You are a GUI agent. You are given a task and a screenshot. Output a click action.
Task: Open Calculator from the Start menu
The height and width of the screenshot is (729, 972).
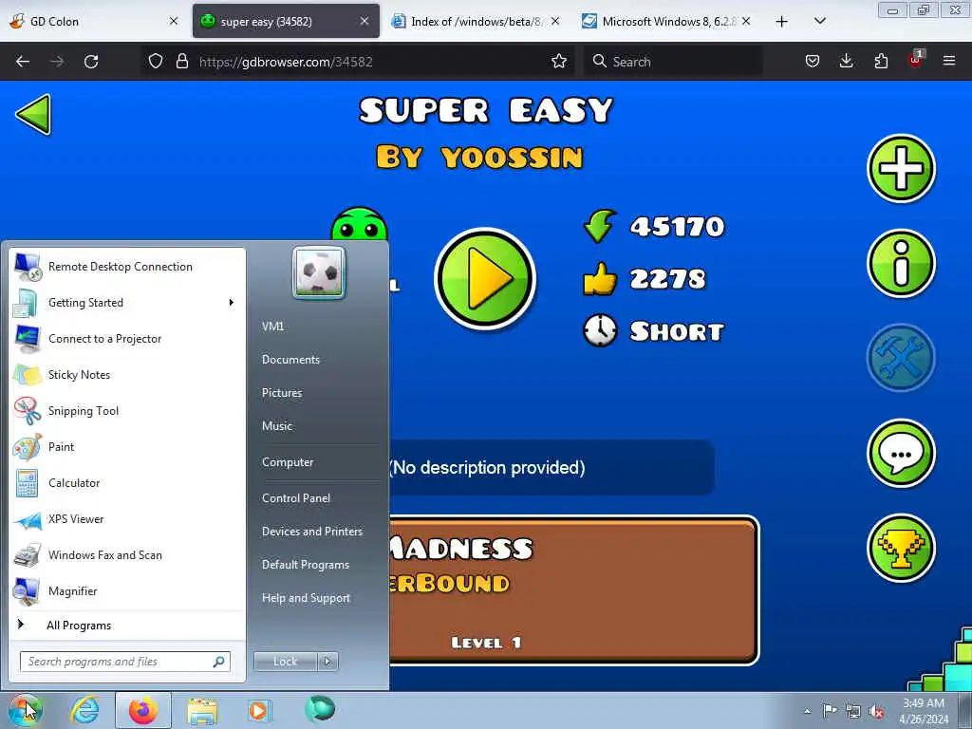click(x=127, y=482)
